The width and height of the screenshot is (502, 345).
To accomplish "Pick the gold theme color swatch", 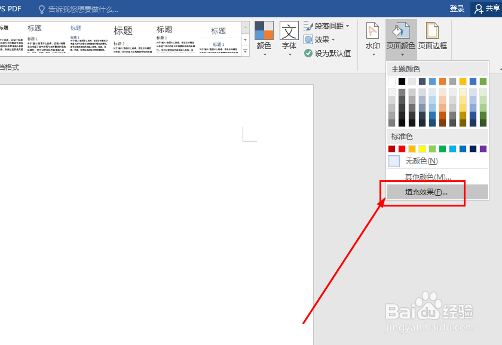I will (463, 82).
